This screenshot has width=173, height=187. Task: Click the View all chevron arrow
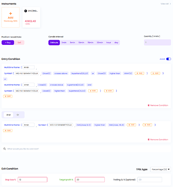[170, 4]
